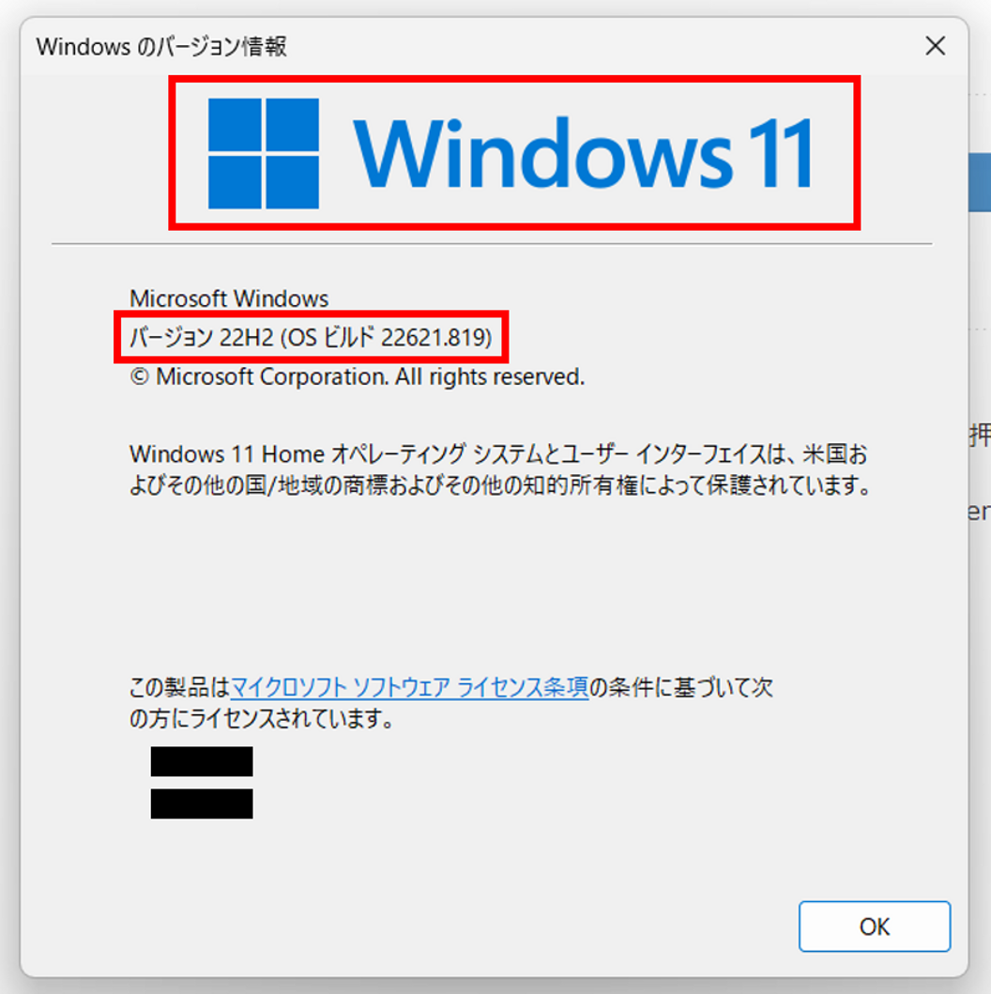This screenshot has width=991, height=994.
Task: Click the second blacked-out licensee name
Action: coord(202,803)
